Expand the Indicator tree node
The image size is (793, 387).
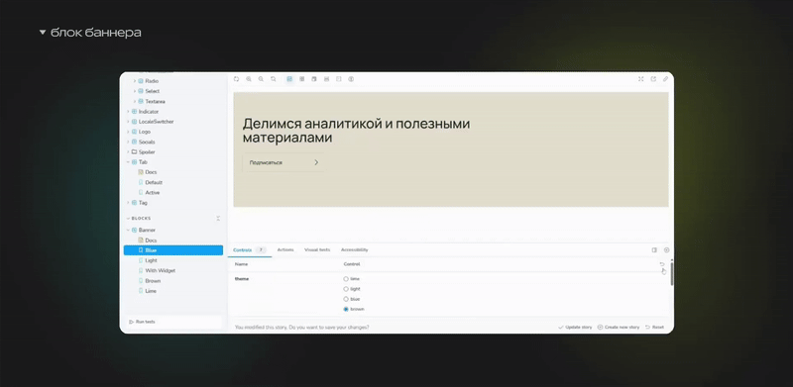(128, 112)
